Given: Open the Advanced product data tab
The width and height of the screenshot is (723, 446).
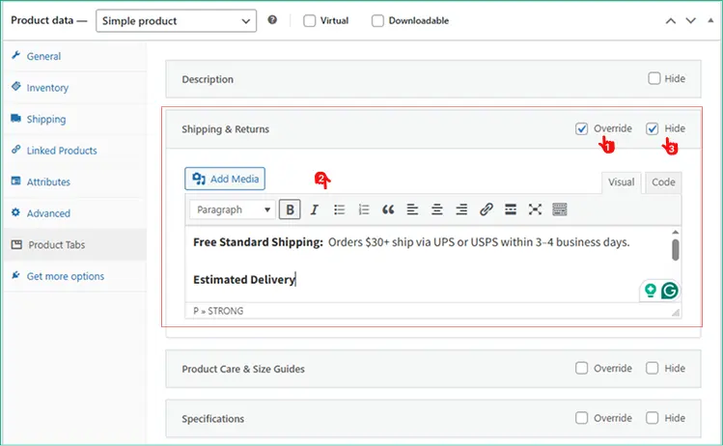Looking at the screenshot, I should [75, 213].
